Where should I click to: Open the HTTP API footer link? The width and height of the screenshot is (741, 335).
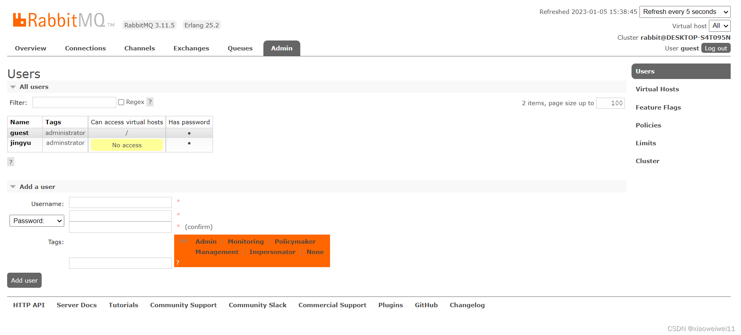29,305
